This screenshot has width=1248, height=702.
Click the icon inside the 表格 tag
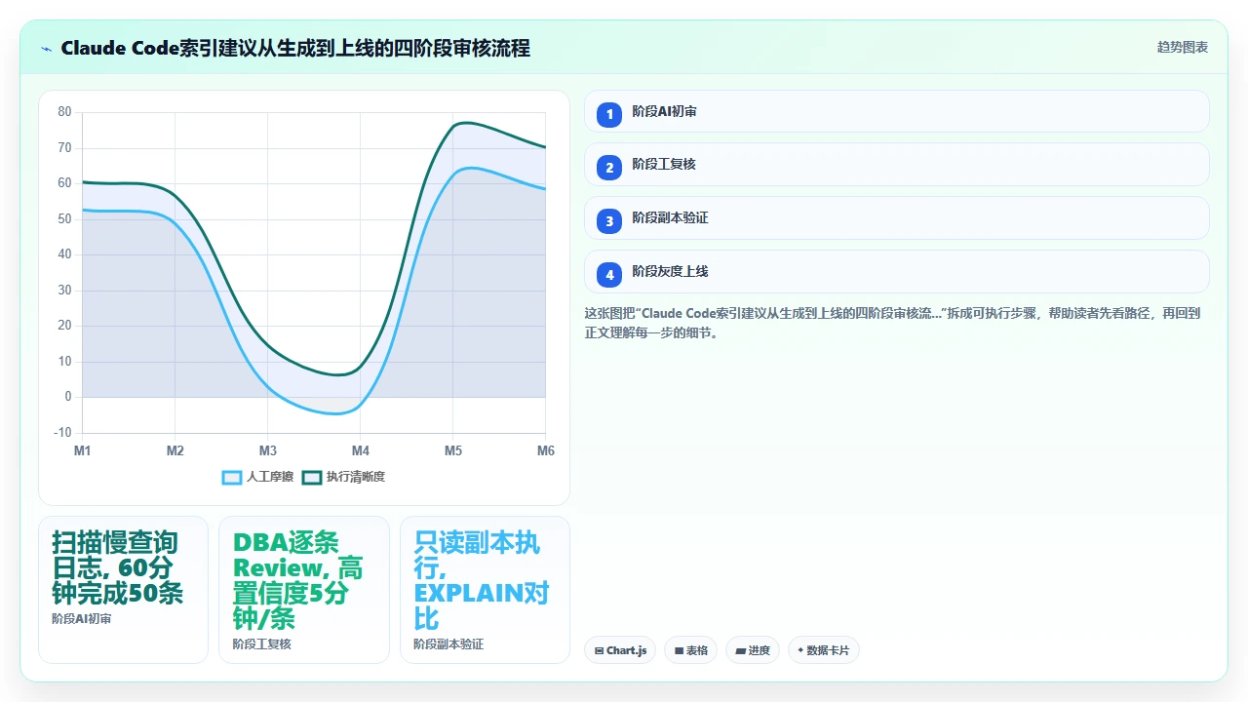[x=679, y=650]
